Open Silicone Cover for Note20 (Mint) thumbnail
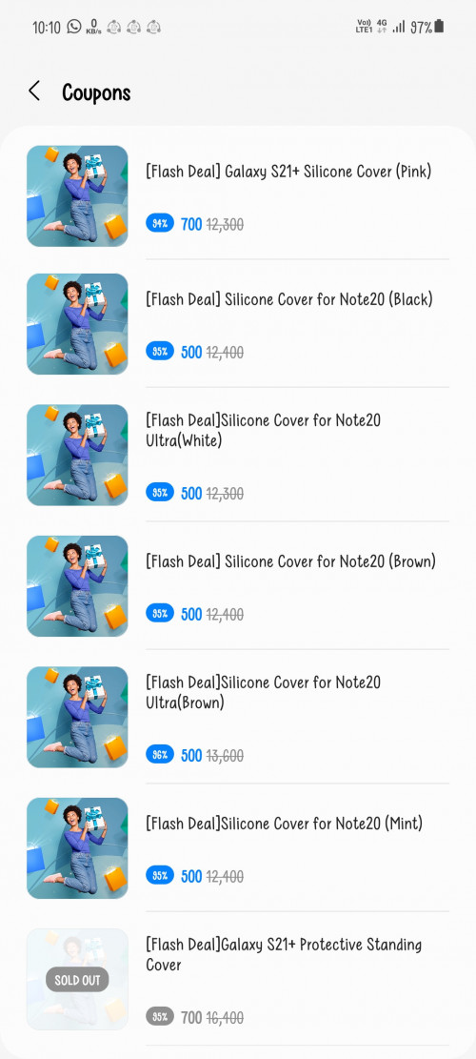 coord(77,848)
